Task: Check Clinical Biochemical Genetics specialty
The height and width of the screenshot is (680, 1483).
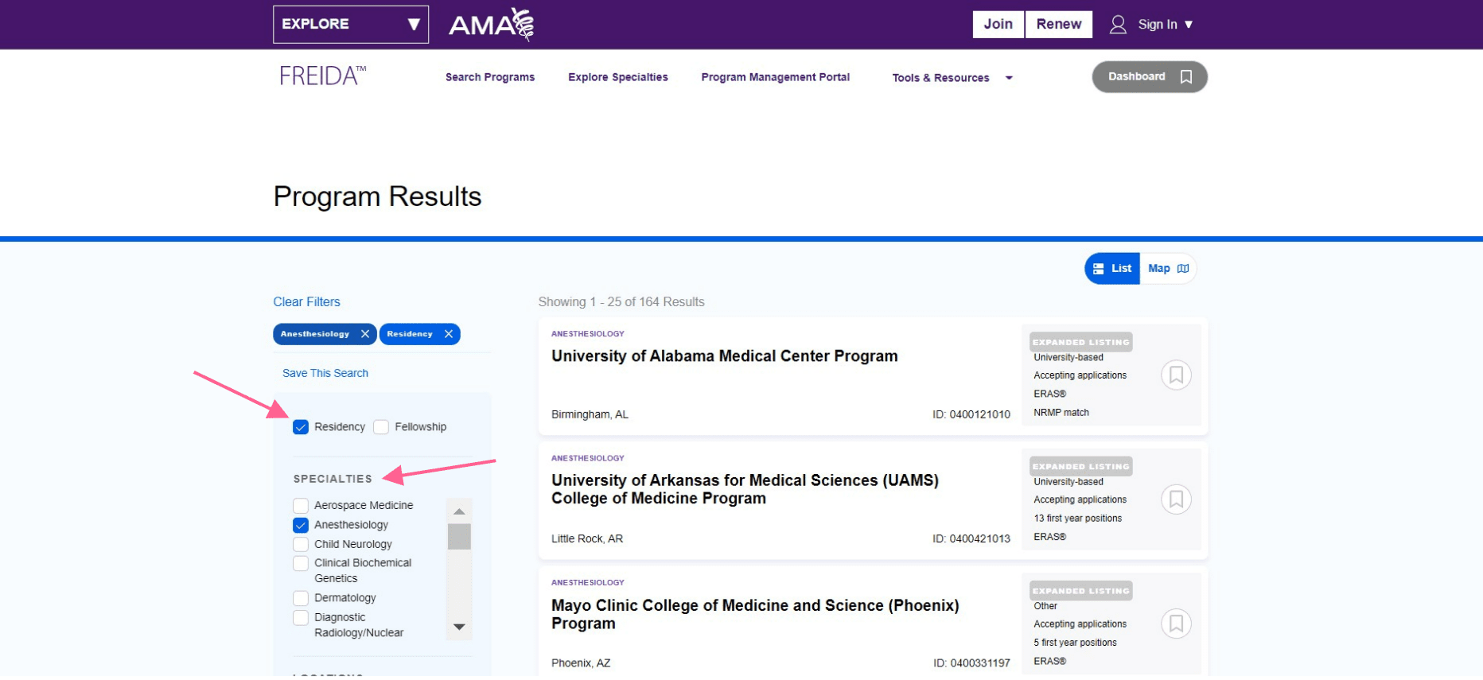Action: point(301,563)
